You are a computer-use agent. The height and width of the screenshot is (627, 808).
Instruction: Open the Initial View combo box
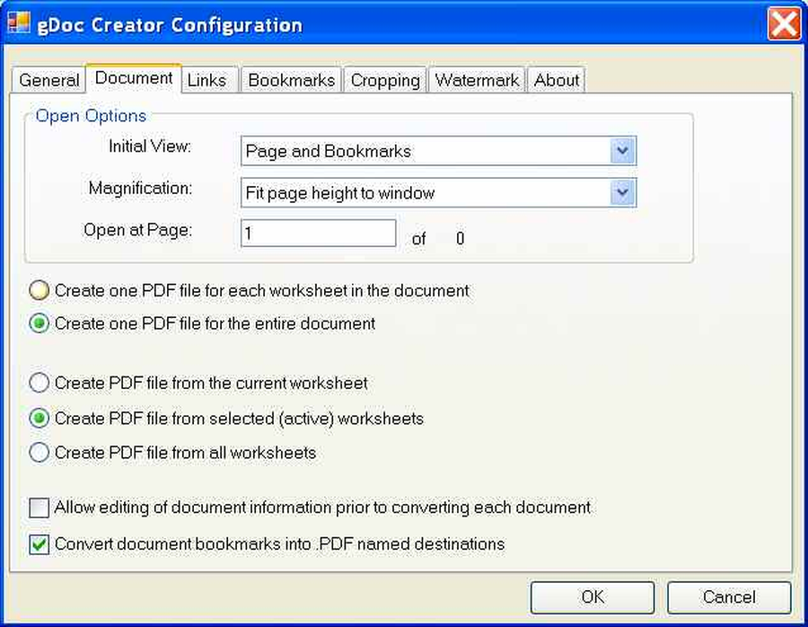pos(438,151)
